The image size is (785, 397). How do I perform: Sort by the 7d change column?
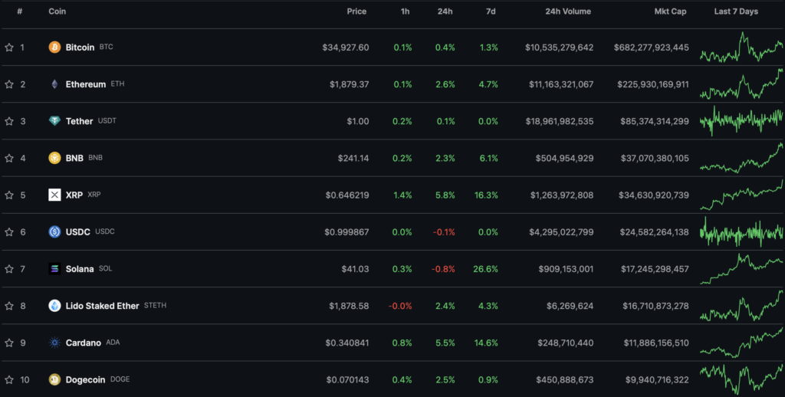491,11
